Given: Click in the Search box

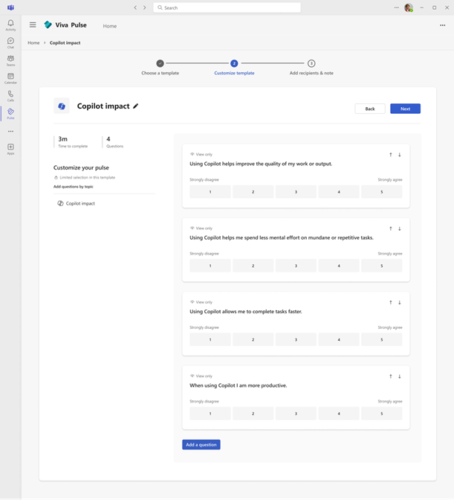Looking at the screenshot, I should pos(227,7).
